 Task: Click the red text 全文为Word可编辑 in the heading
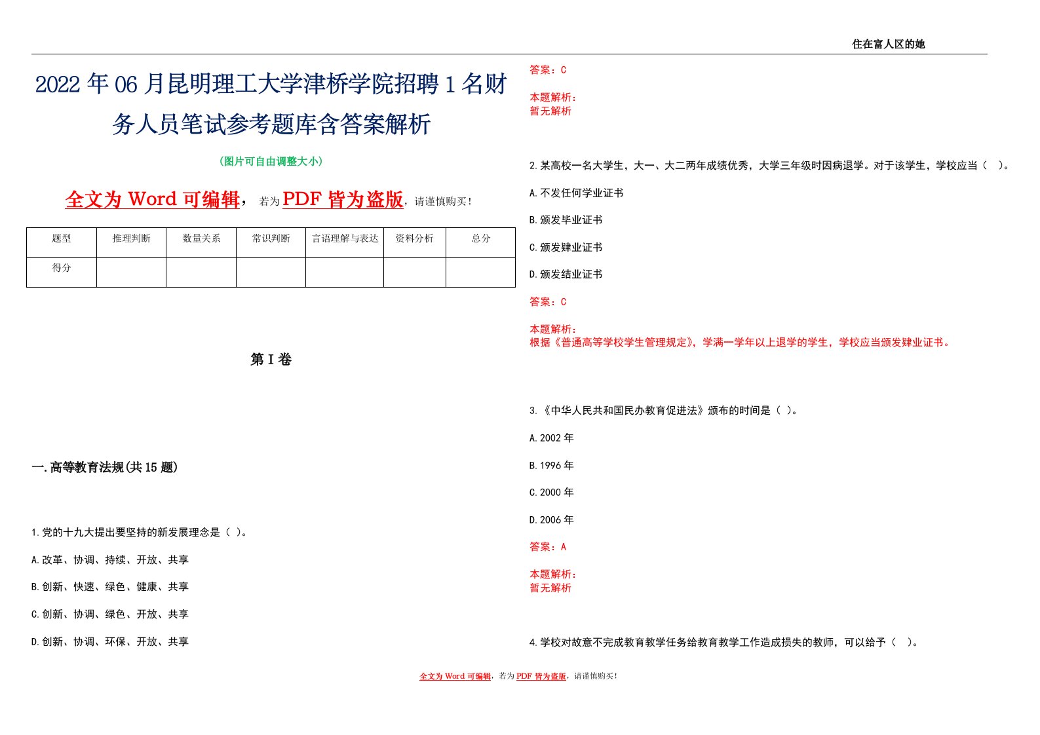point(153,199)
